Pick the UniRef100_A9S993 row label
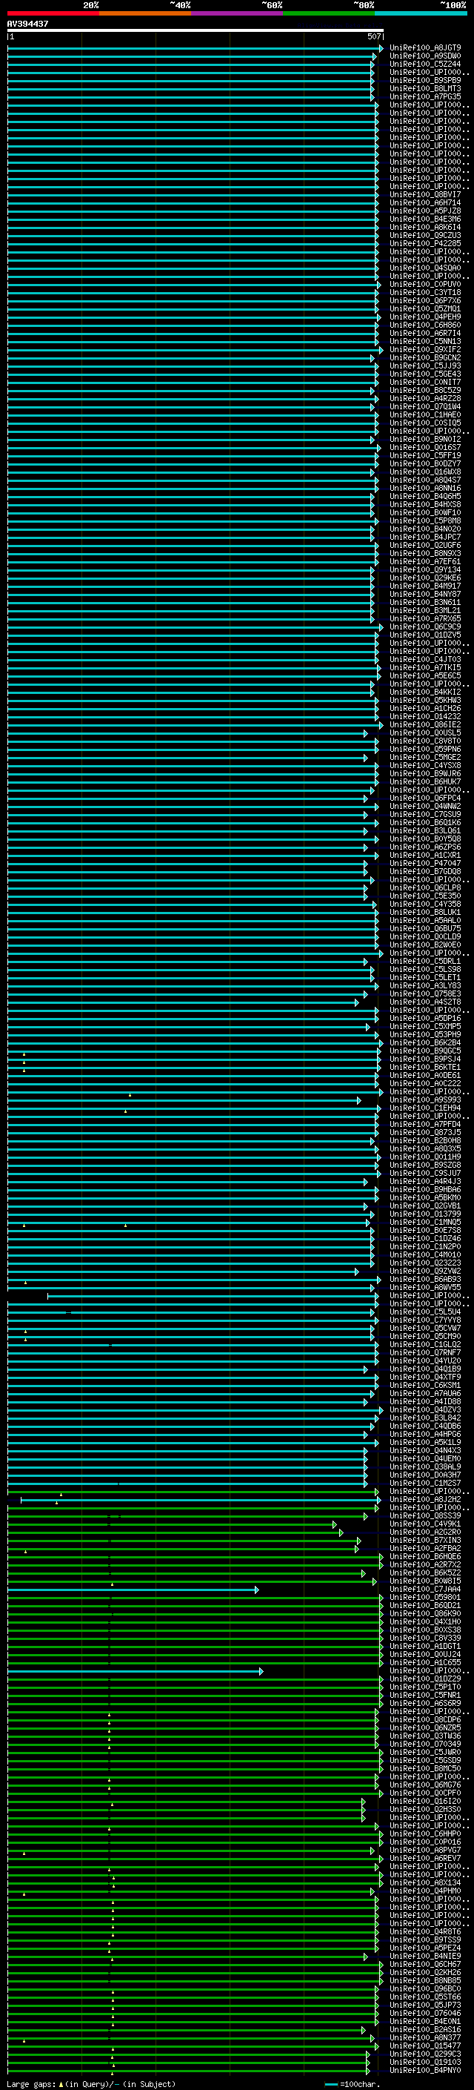Viewport: 474px width, 2090px height. 425,1100
